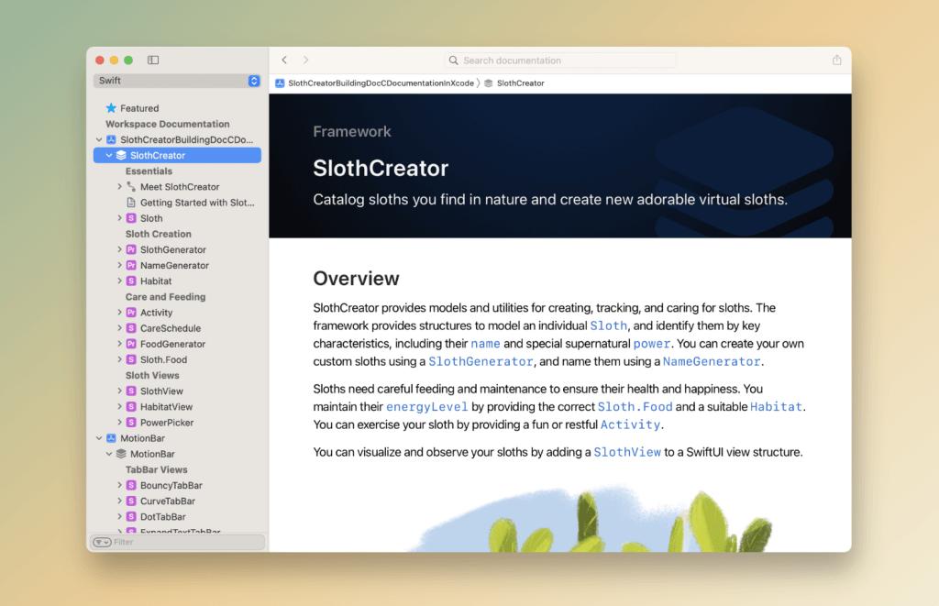Toggle the sidebar visibility icon
939x606 pixels.
tap(153, 61)
